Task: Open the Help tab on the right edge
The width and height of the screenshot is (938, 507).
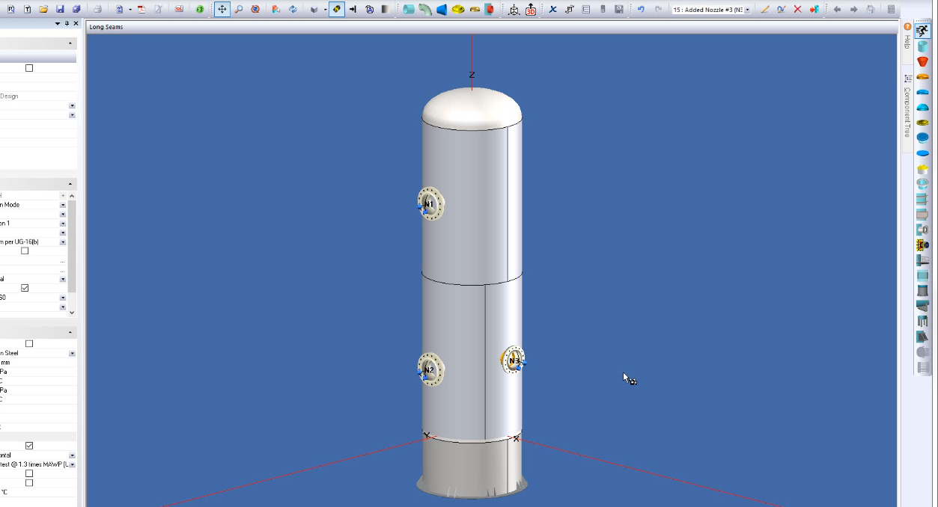Action: pos(905,41)
